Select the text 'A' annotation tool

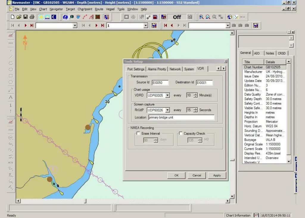click(11, 97)
